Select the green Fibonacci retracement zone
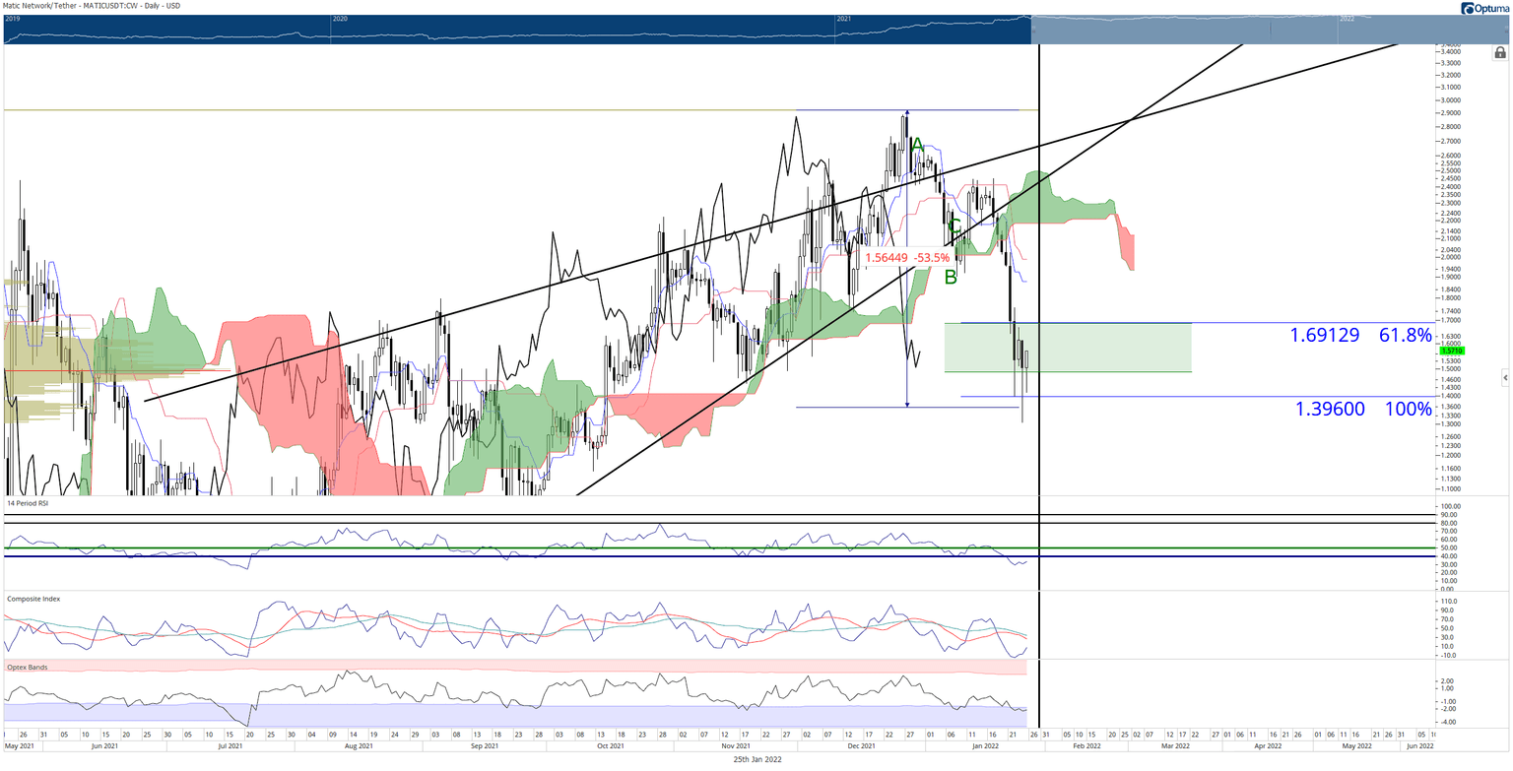 [1068, 348]
